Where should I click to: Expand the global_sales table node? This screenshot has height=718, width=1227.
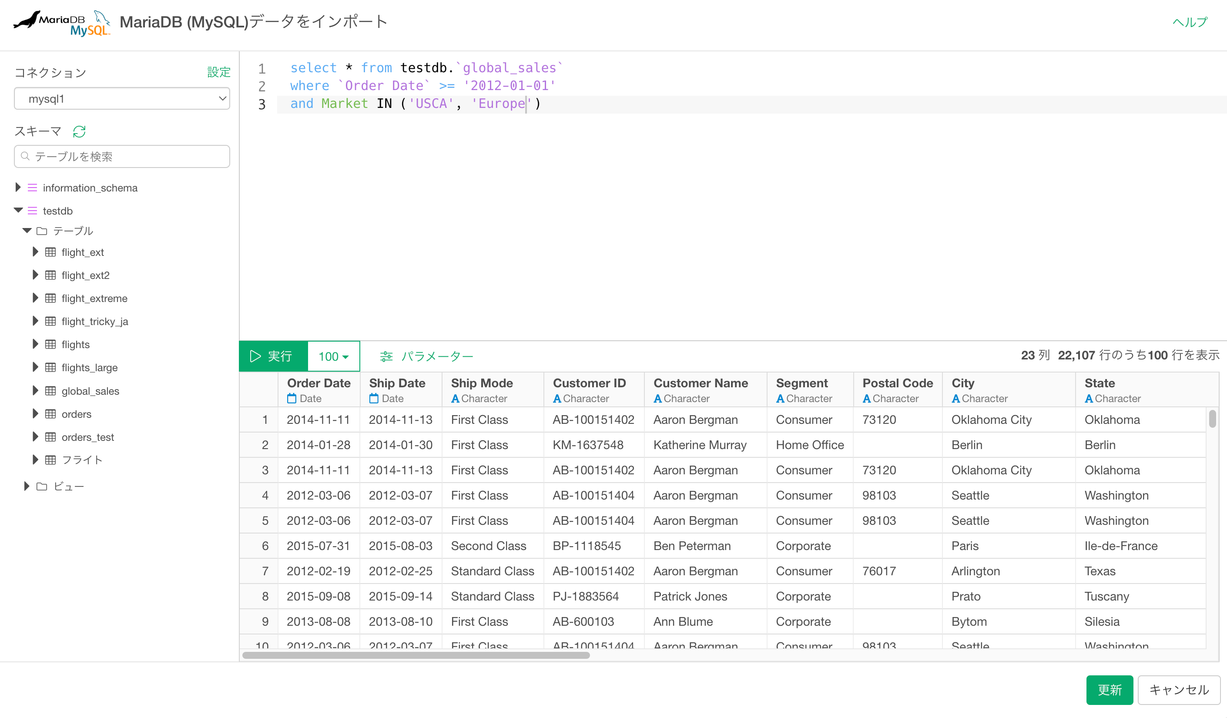pos(35,390)
